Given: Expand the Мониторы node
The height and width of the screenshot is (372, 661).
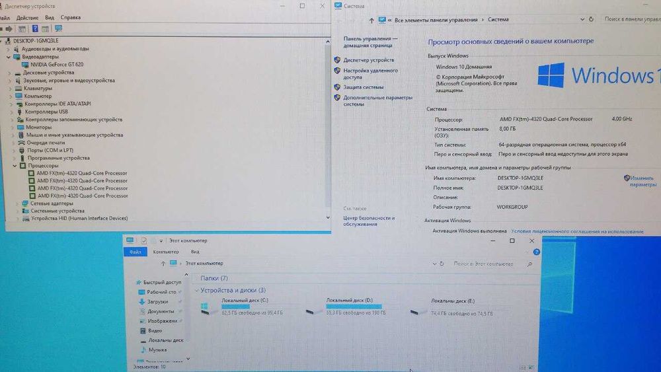Looking at the screenshot, I should [13, 128].
